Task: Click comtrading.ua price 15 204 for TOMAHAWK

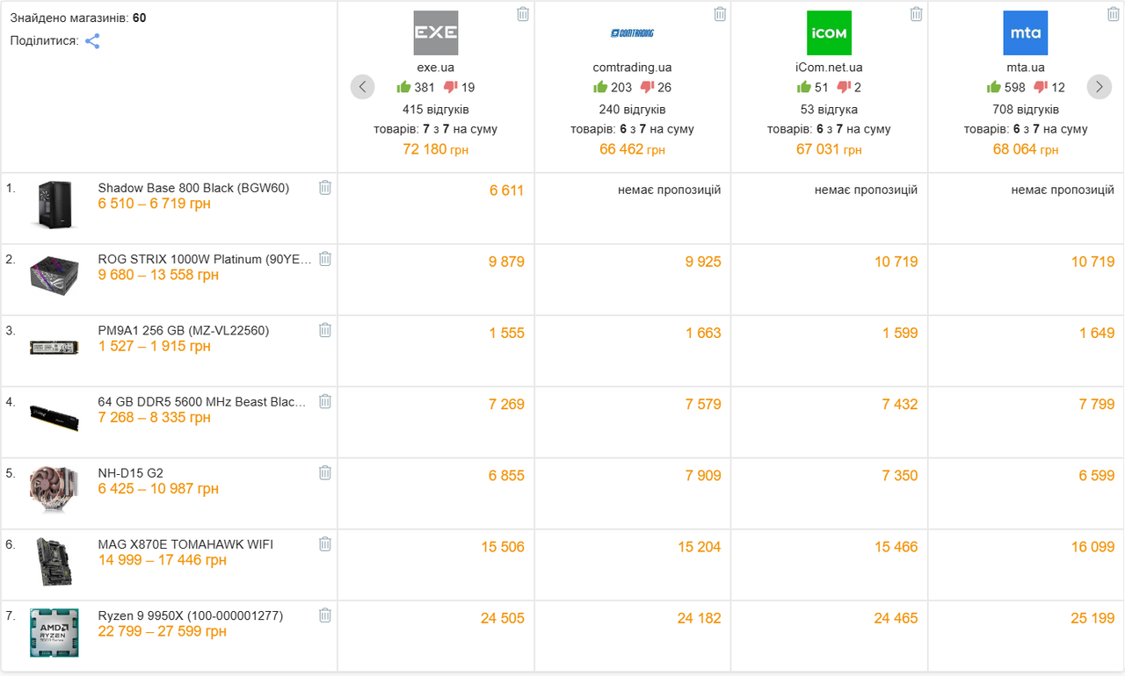Action: 700,547
